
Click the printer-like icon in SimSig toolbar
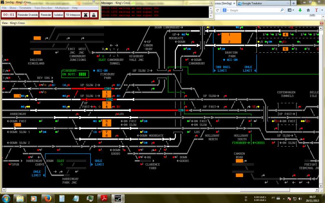click(94, 15)
